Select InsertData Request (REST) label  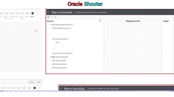point(63,25)
